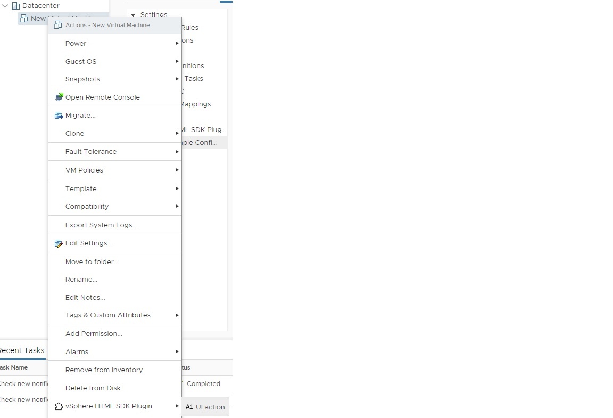
Task: Open the Recent Tasks tab
Action: pyautogui.click(x=22, y=351)
